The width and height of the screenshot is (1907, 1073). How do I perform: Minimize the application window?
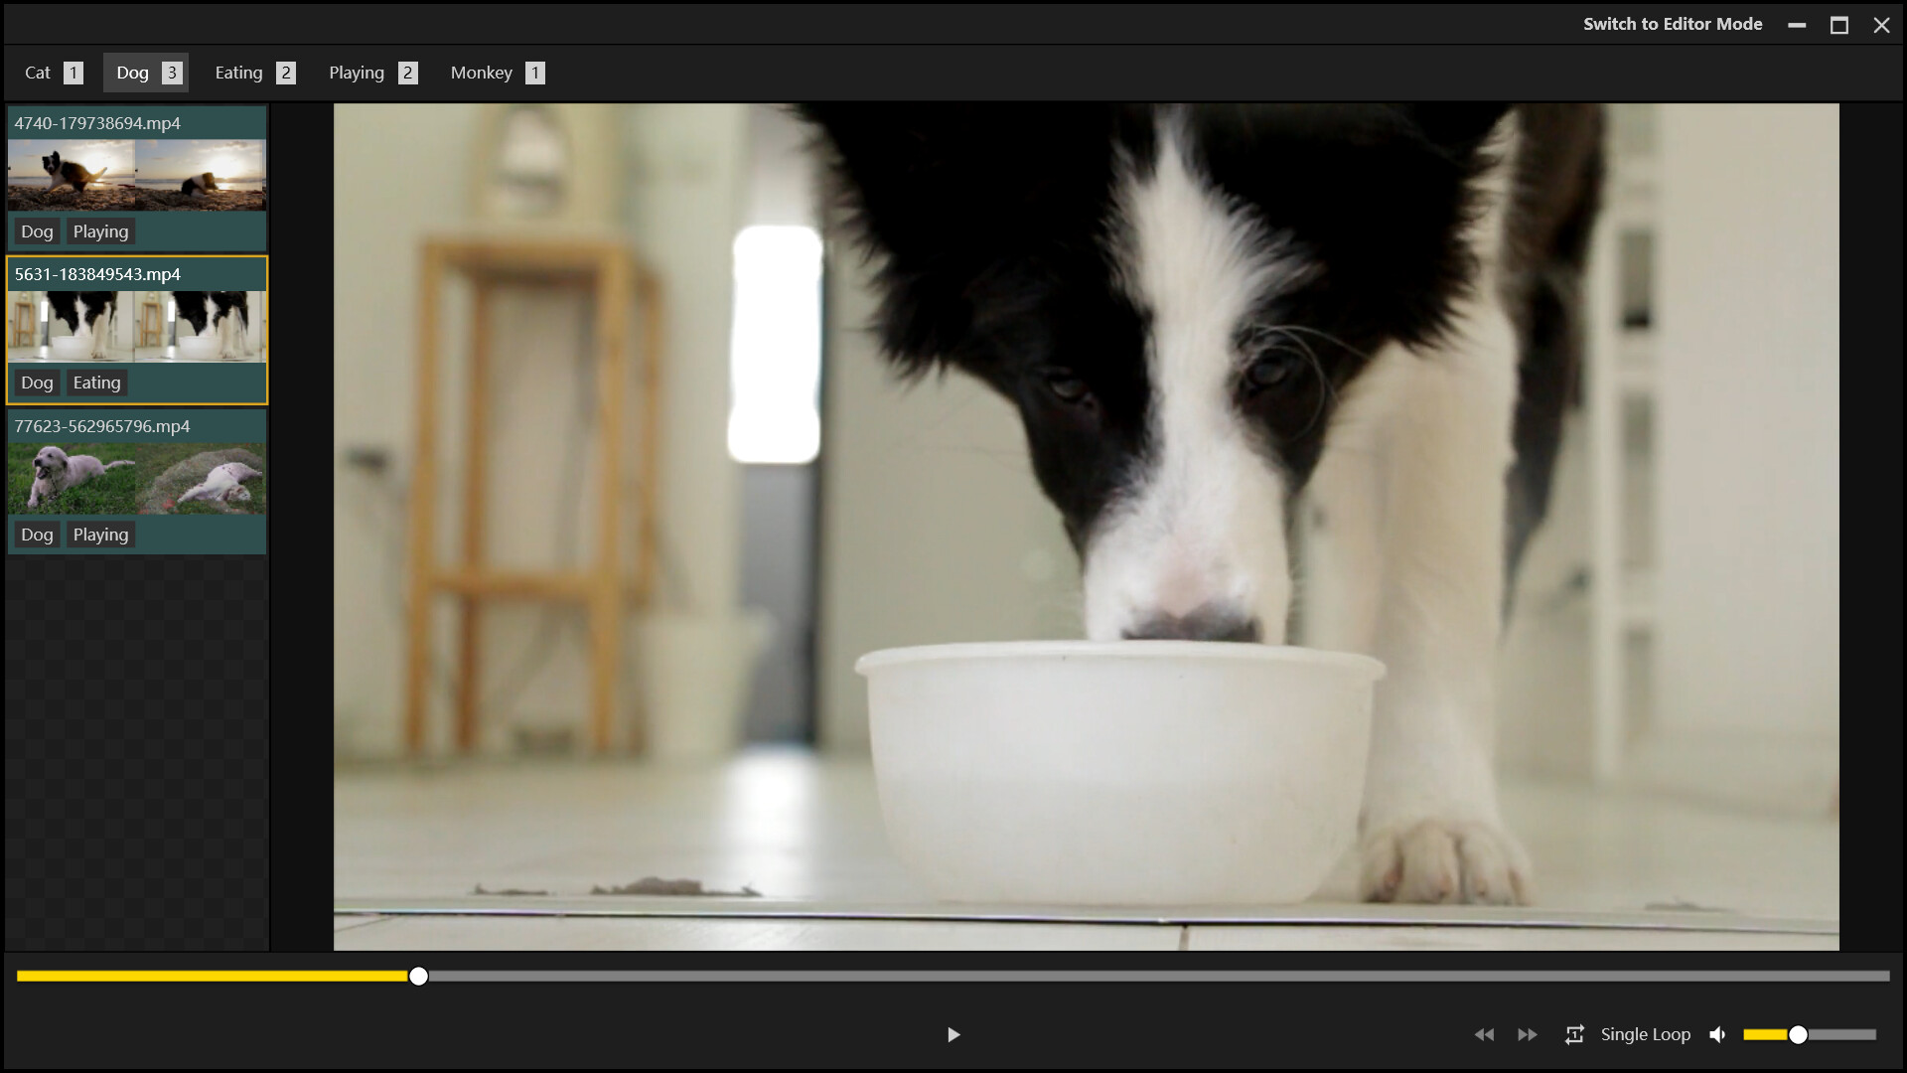(1797, 25)
